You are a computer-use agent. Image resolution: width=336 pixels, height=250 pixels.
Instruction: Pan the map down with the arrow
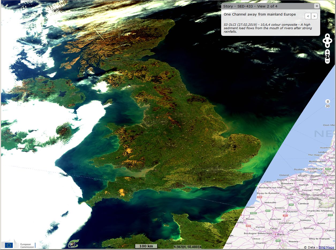[327, 46]
